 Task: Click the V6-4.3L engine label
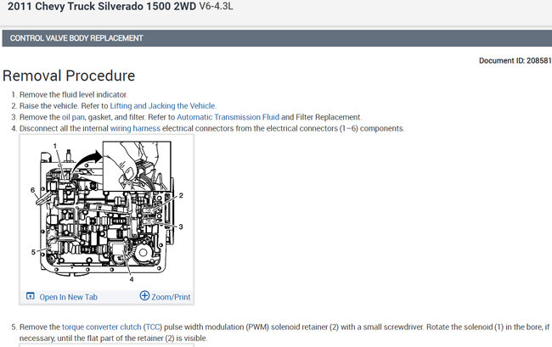click(216, 6)
